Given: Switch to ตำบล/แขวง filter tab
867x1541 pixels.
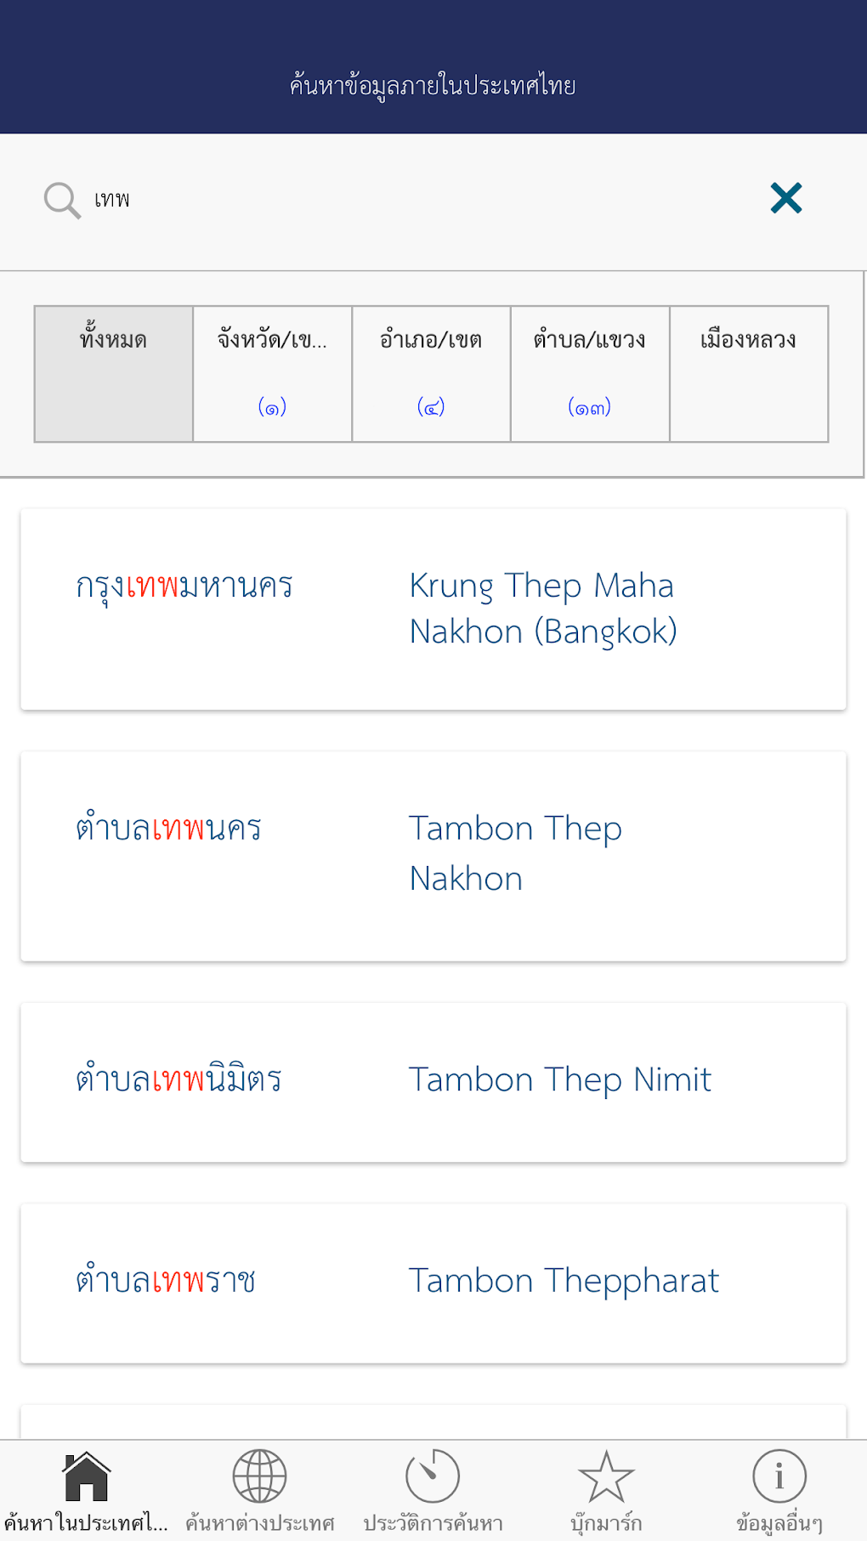Looking at the screenshot, I should [x=590, y=374].
